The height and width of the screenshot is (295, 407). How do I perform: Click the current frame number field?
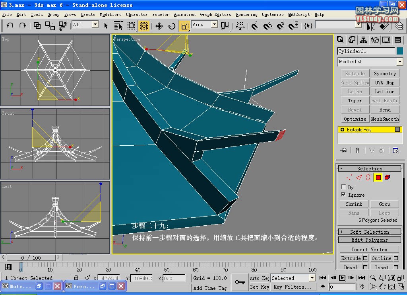342,287
